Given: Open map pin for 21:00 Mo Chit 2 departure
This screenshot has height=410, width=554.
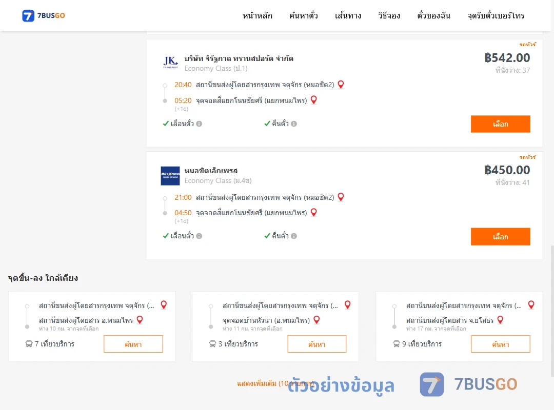Looking at the screenshot, I should pos(341,197).
